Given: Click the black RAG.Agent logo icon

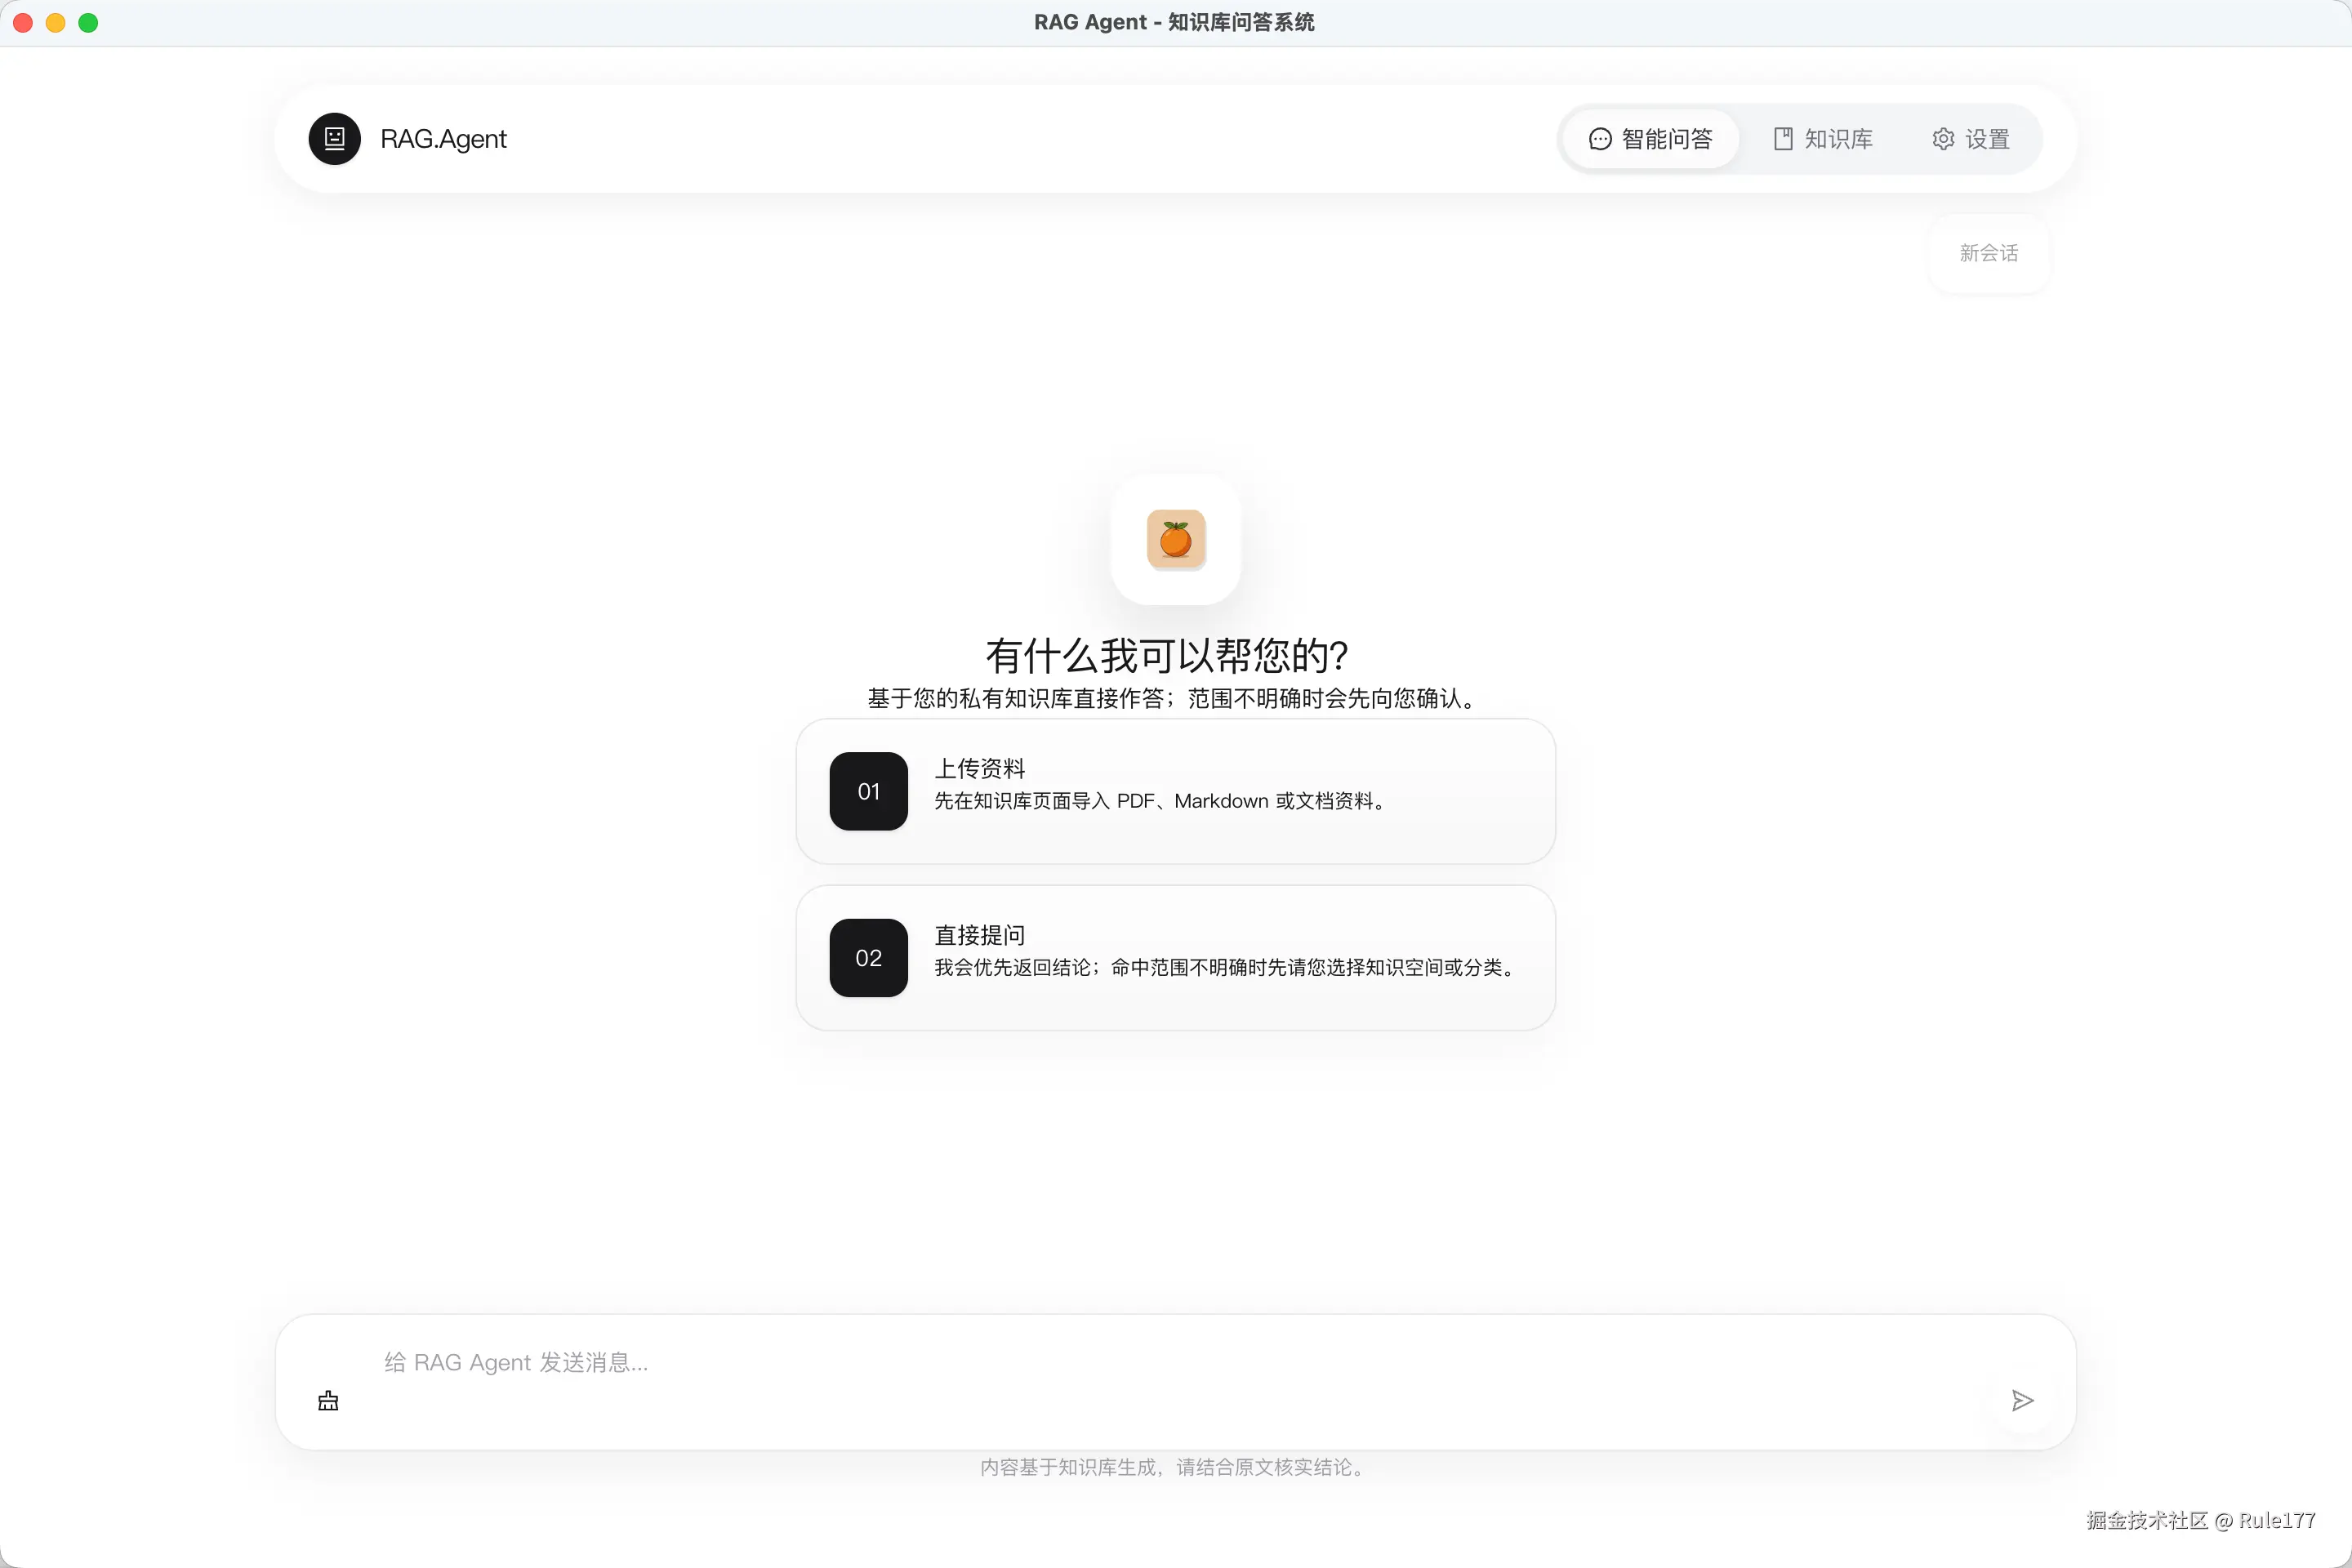Looking at the screenshot, I should pos(334,139).
